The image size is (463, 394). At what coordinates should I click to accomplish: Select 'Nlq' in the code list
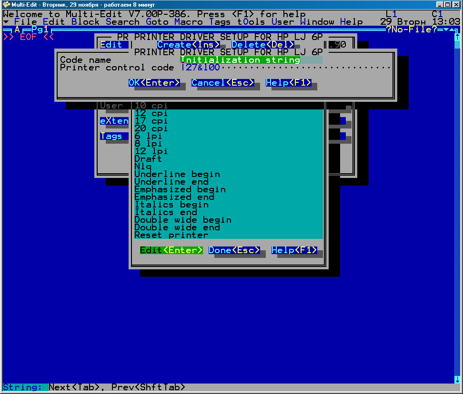229,167
